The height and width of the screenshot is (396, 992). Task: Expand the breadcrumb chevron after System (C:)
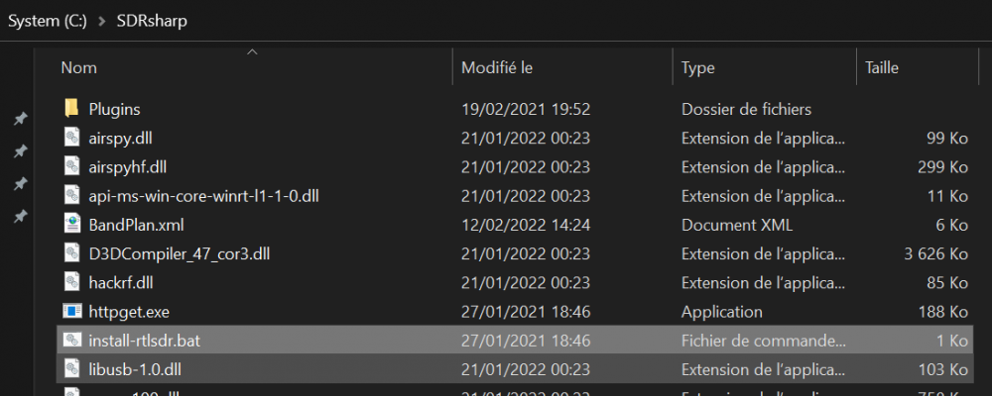pyautogui.click(x=102, y=21)
